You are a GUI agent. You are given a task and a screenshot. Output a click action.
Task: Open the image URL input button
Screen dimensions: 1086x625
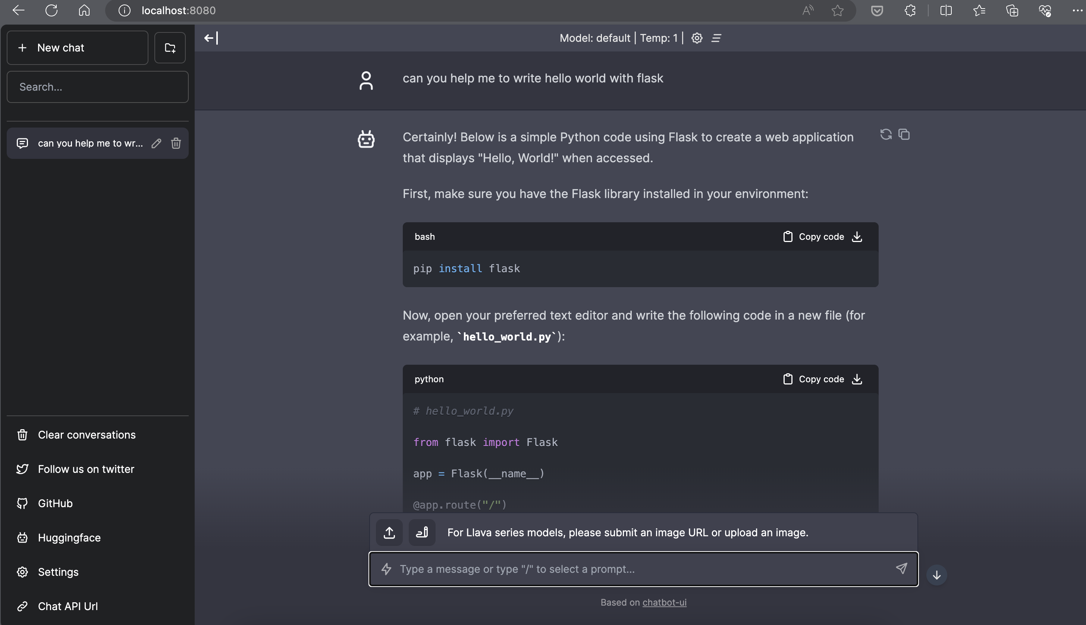coord(422,533)
